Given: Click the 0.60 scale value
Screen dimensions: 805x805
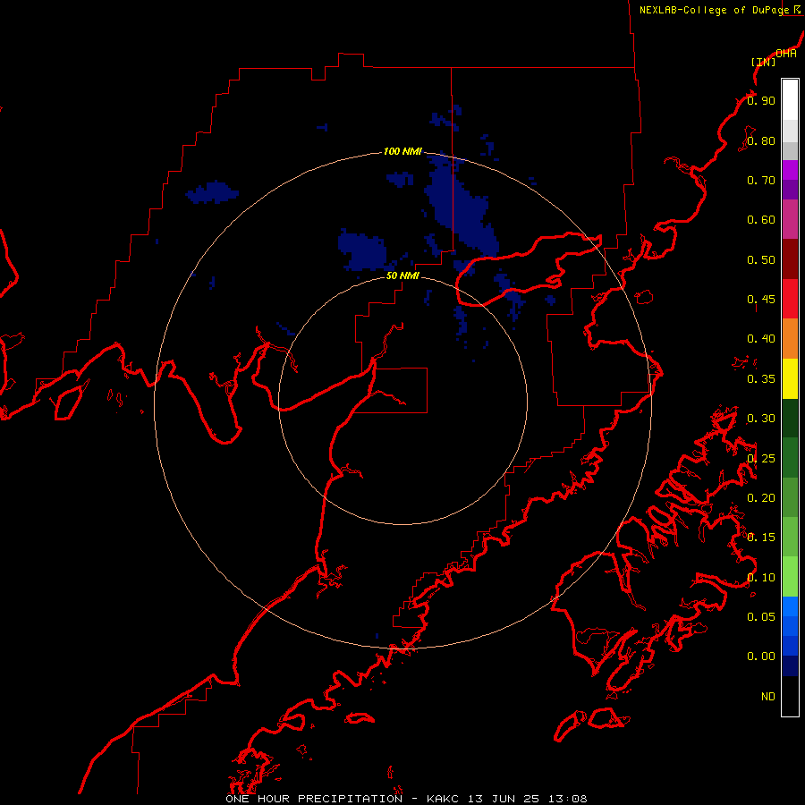Looking at the screenshot, I should 761,220.
